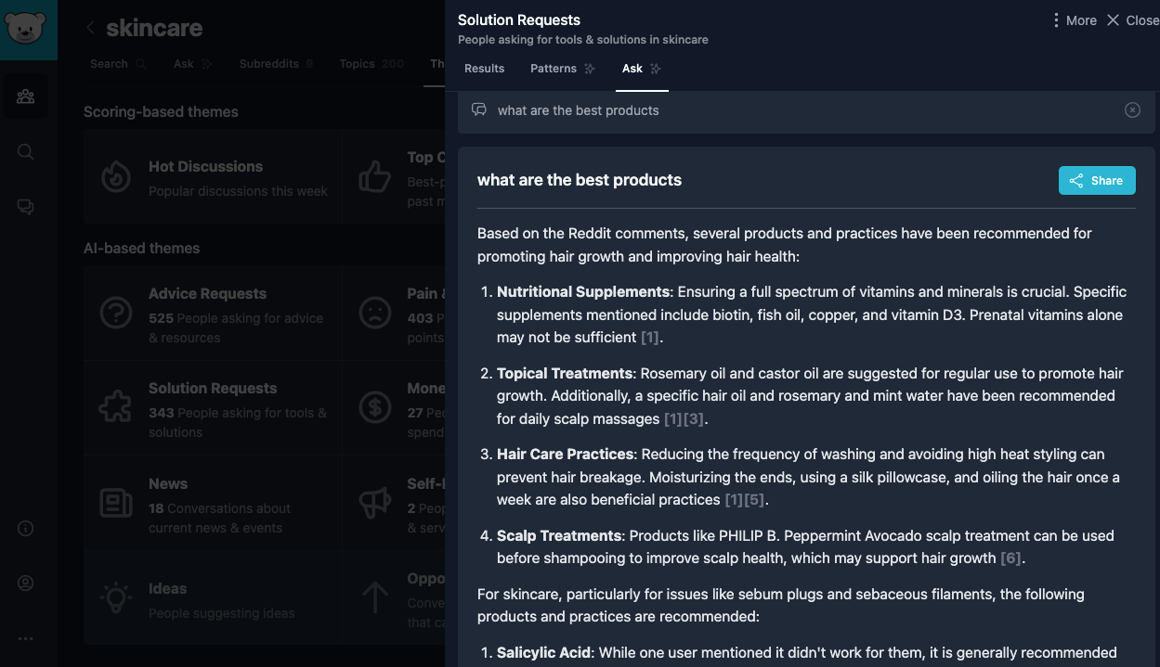Click the Hot Discussions flame icon
Viewport: 1160px width, 667px height.
pos(116,176)
